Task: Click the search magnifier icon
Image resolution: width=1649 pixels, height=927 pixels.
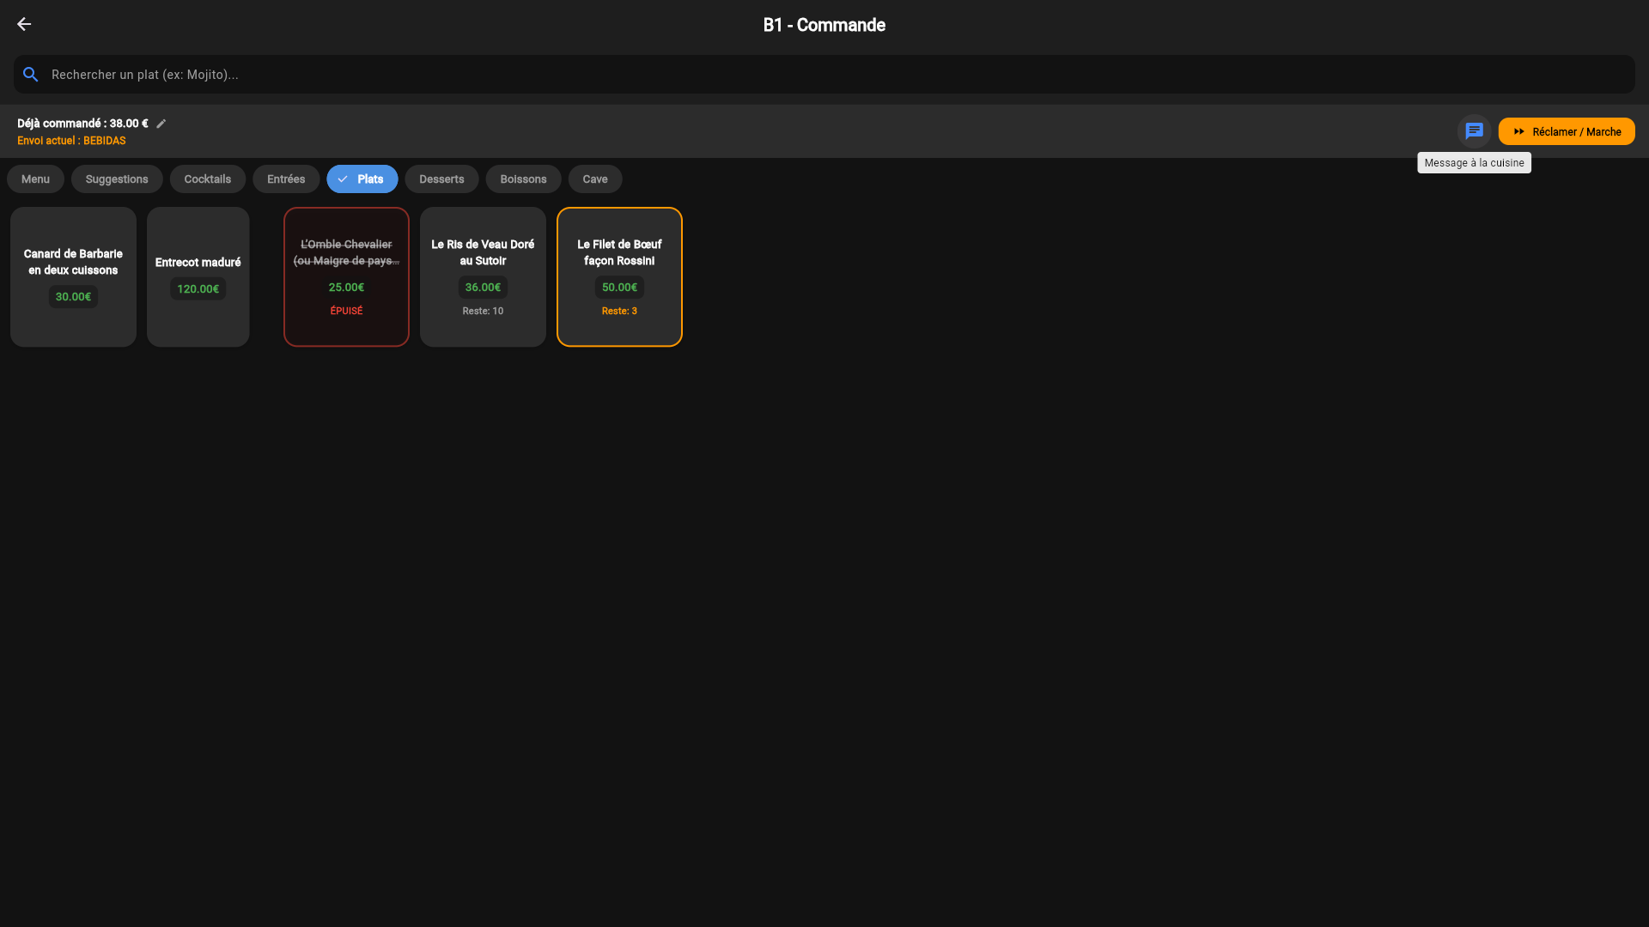Action: coord(31,75)
